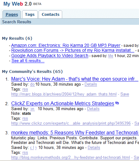Click saved-by user link in ClickZ result

click(33, 109)
